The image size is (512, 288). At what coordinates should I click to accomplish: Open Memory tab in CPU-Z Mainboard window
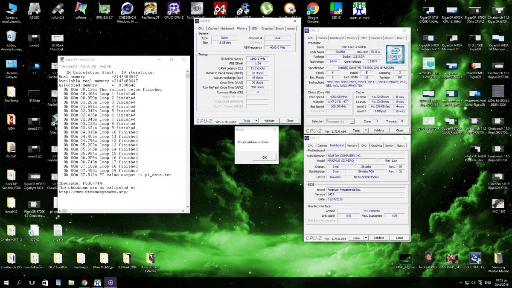click(351, 145)
